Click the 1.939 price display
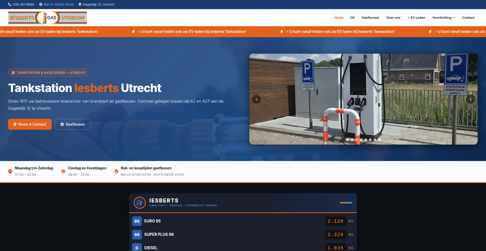The image size is (486, 251). [336, 247]
